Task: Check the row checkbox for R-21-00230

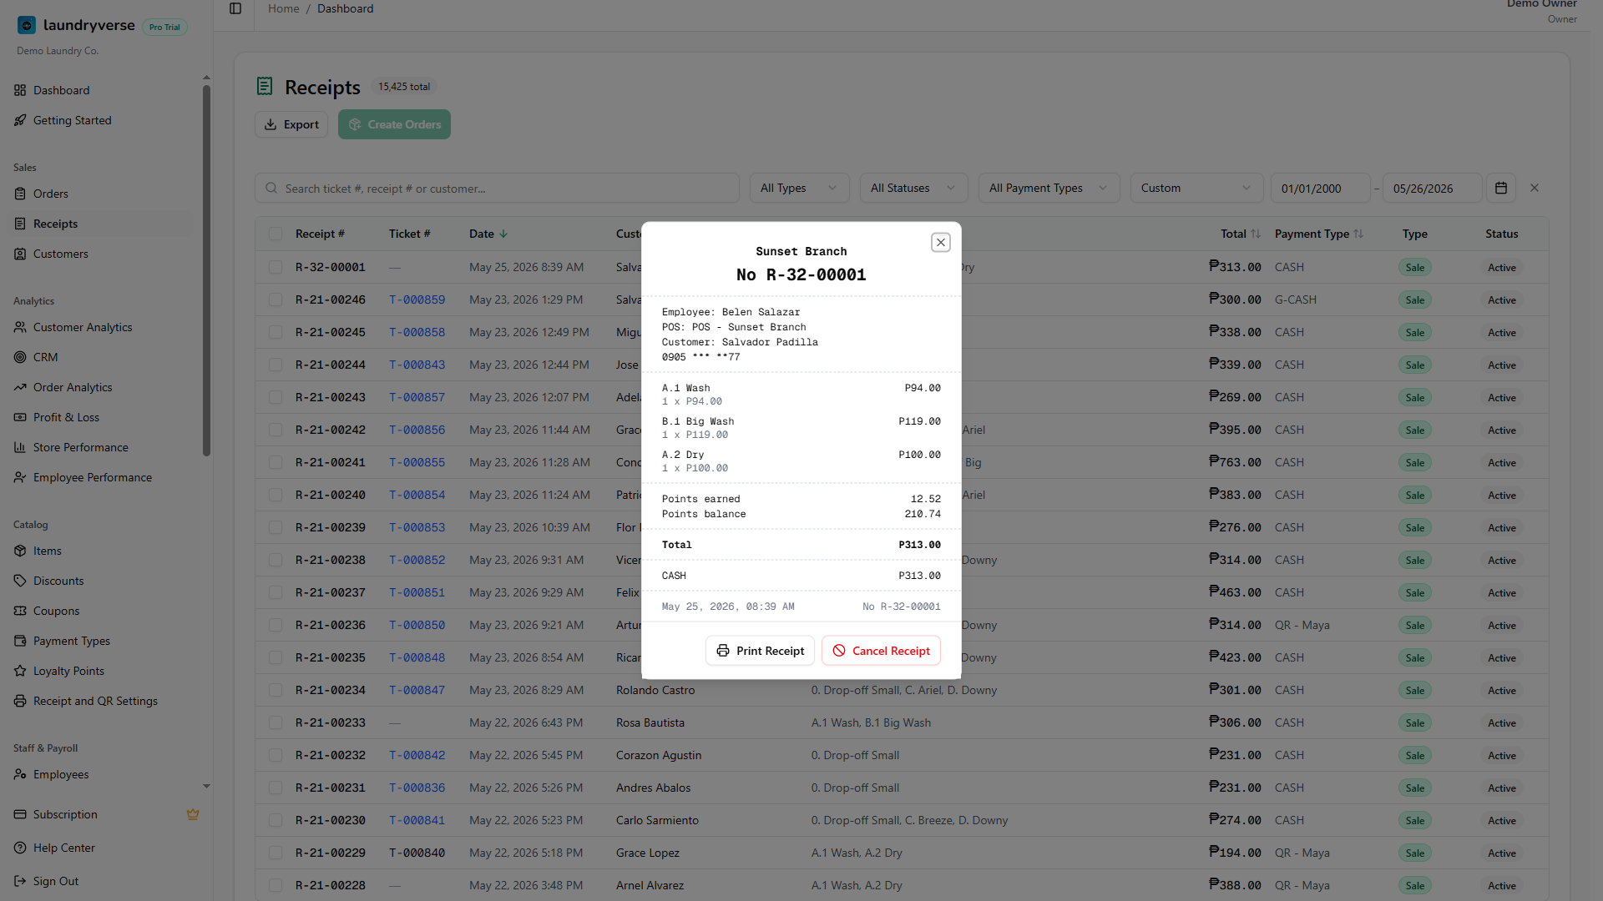Action: [276, 820]
